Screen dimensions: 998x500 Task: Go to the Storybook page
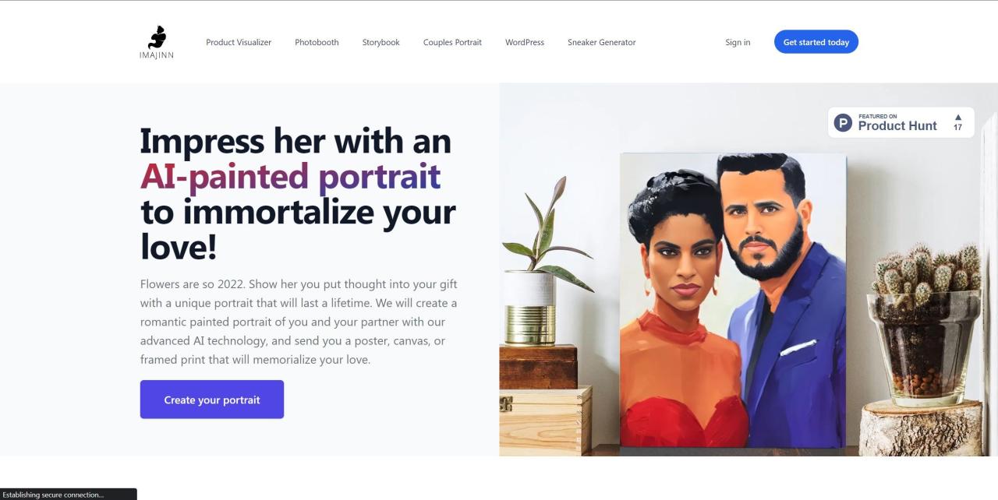click(x=380, y=42)
